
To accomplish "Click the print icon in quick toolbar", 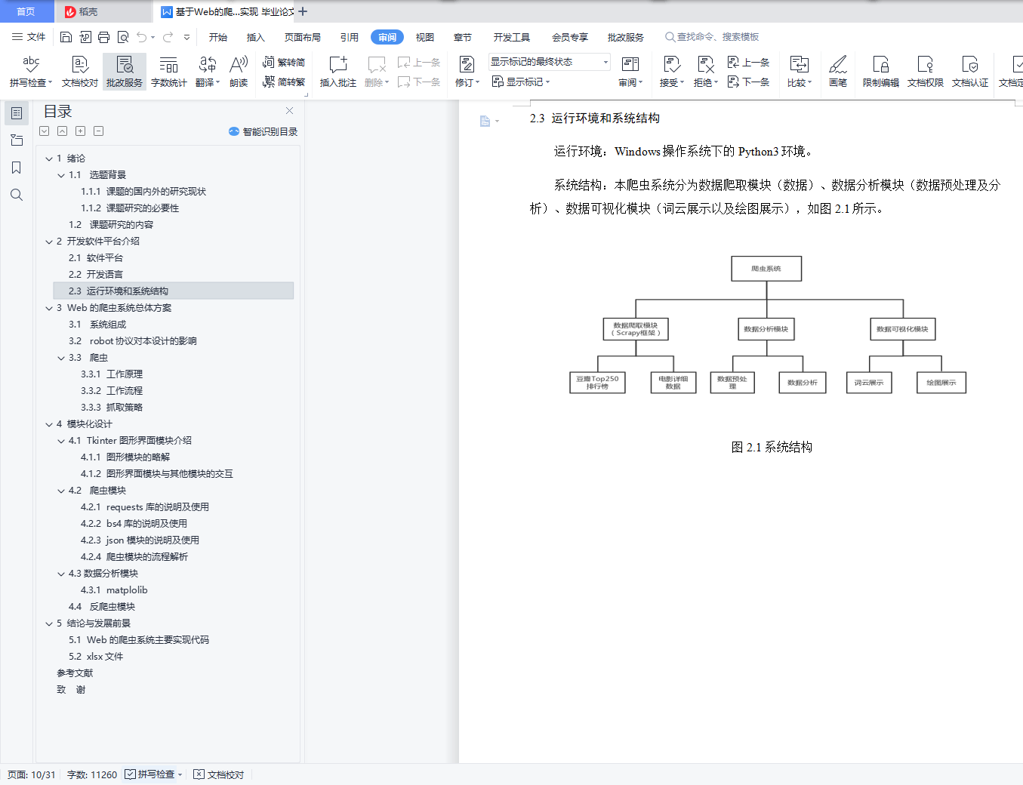I will coord(104,37).
